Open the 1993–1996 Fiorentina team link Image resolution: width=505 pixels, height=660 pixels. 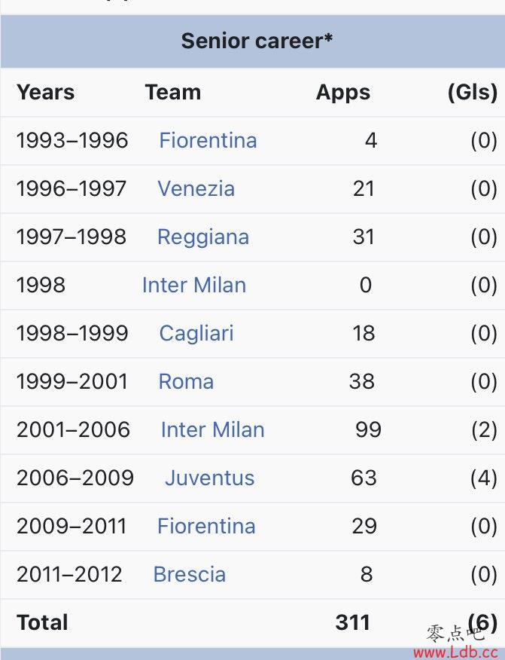[208, 140]
